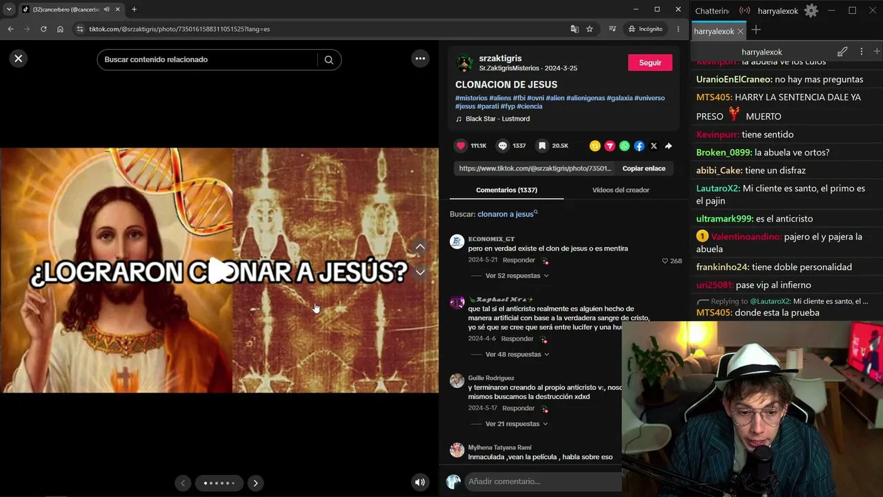The image size is (883, 497).
Task: Click the magnifier search icon in TikTok
Action: coord(329,59)
